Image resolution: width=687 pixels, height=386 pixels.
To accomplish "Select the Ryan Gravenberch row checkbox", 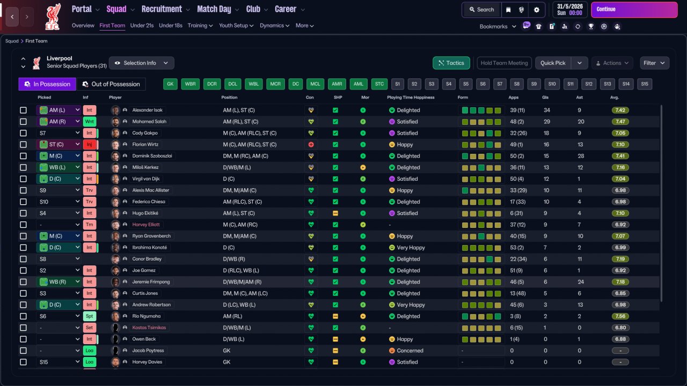I will pyautogui.click(x=23, y=236).
